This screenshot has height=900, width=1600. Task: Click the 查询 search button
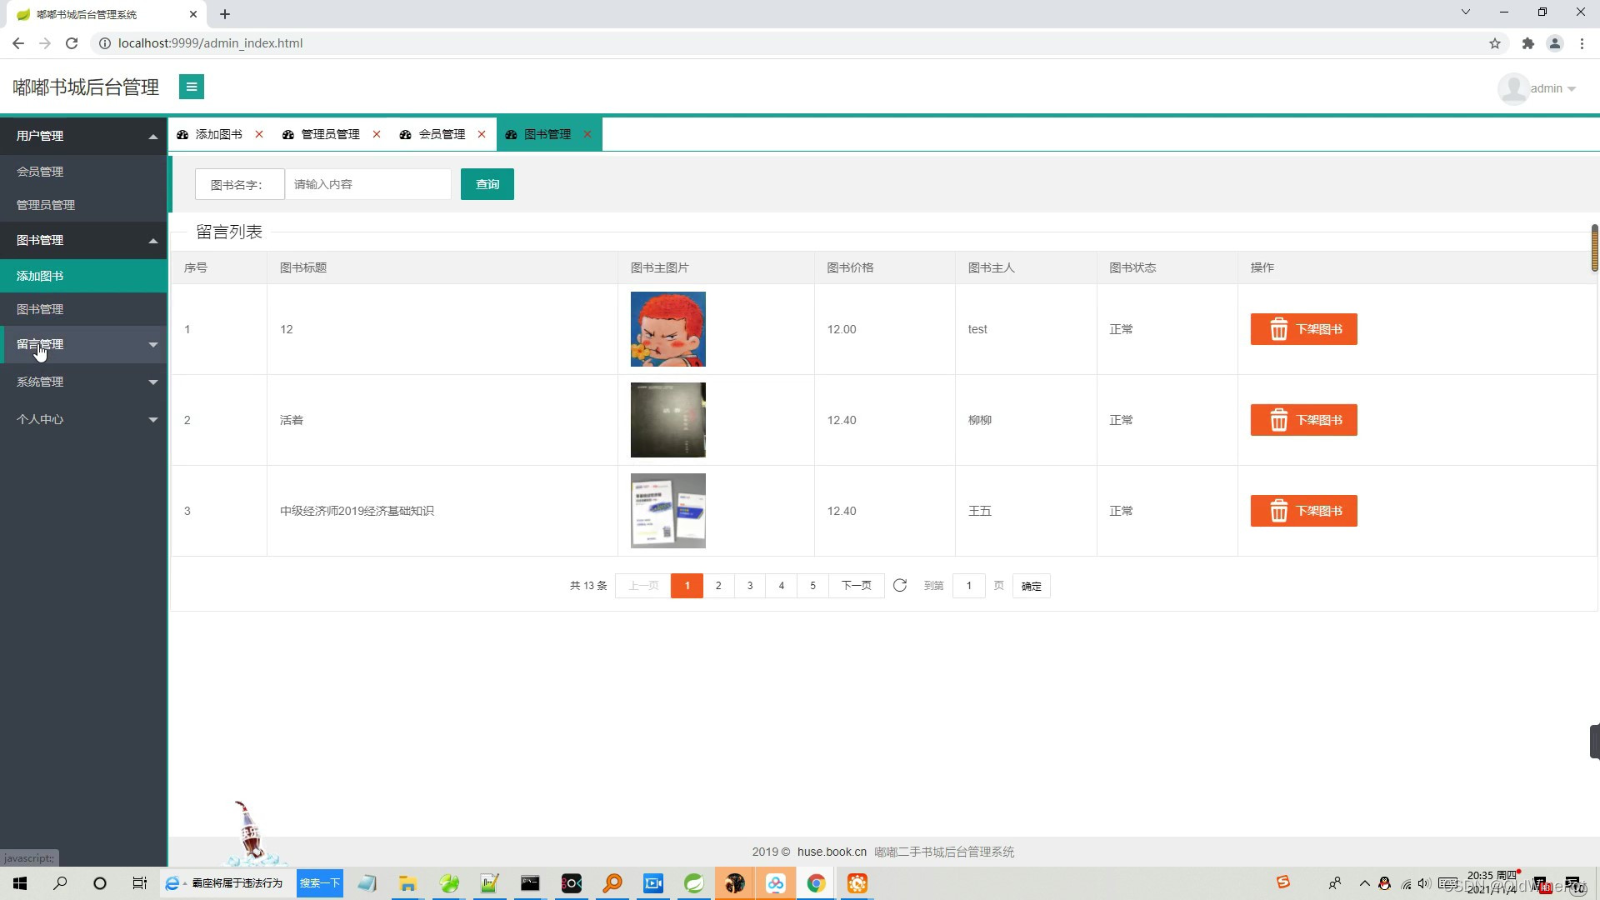[x=487, y=184]
